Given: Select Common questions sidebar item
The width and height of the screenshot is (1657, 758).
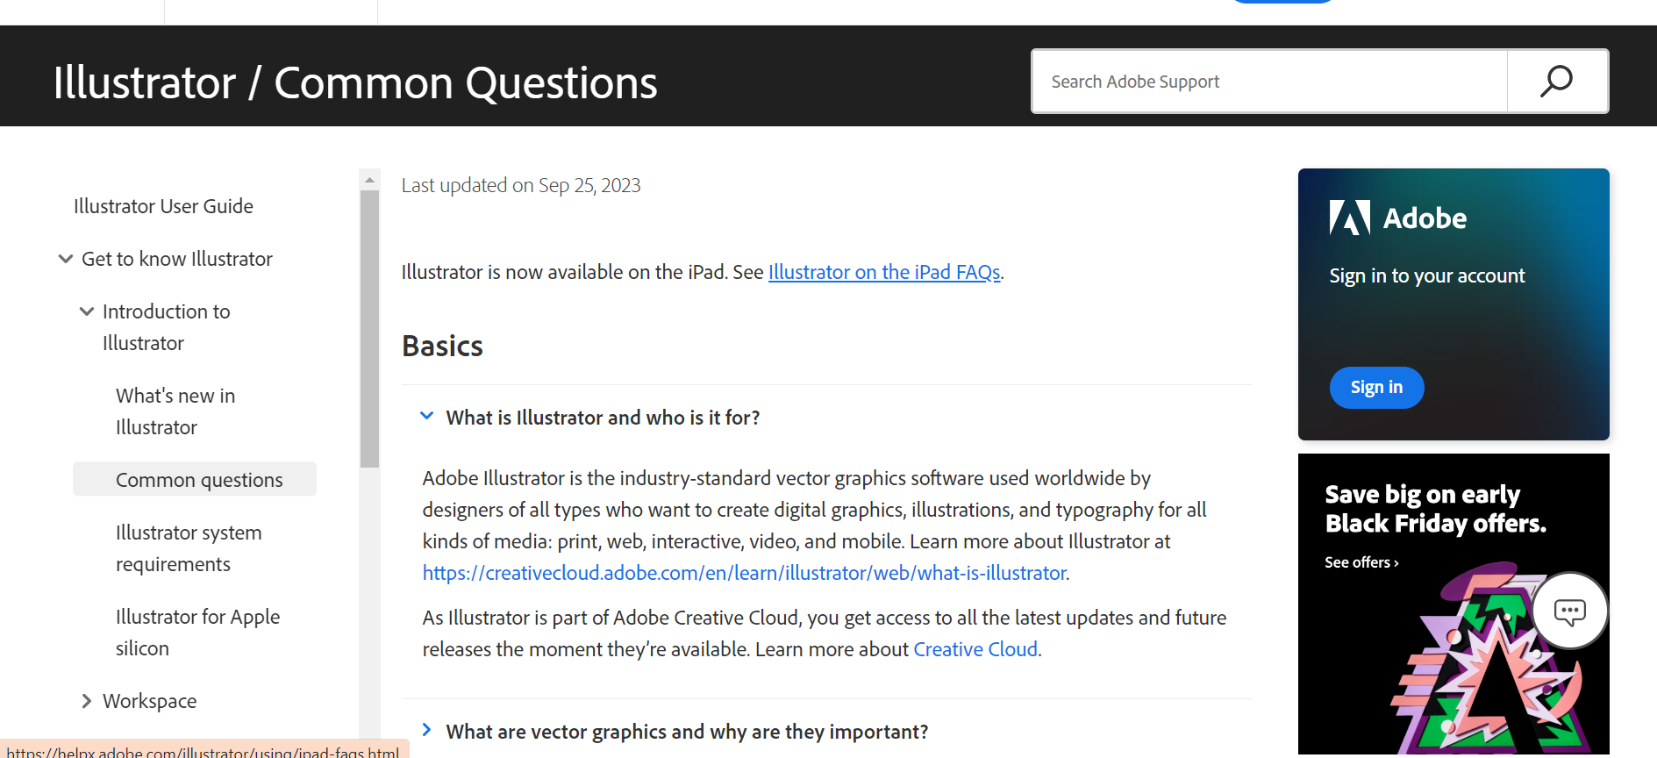Looking at the screenshot, I should click(x=199, y=480).
